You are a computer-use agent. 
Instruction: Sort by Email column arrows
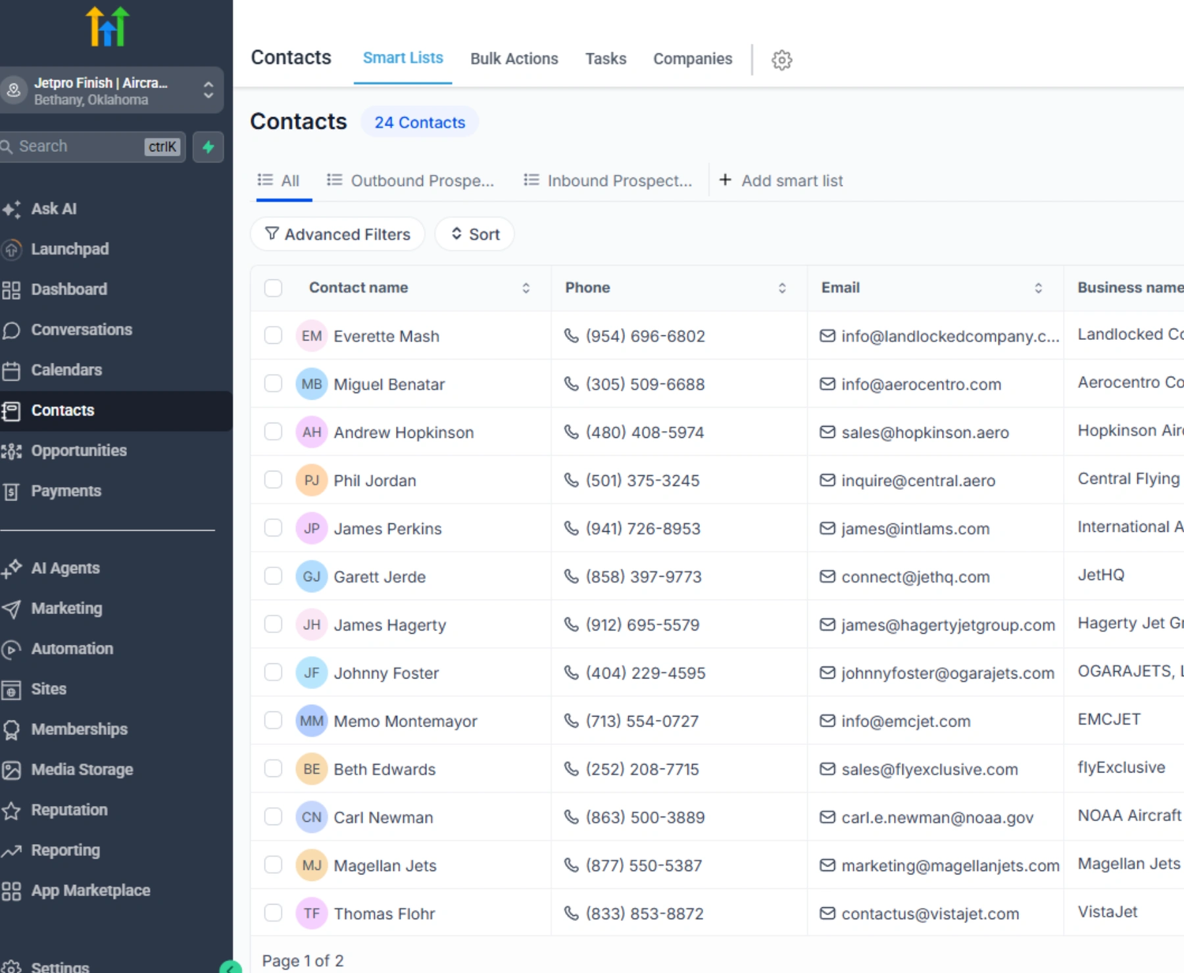pyautogui.click(x=1038, y=288)
